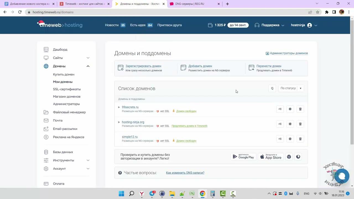Delete the 99secrets.ru domain with trash icon
Viewport: 354px width, 199px height.
[300, 109]
